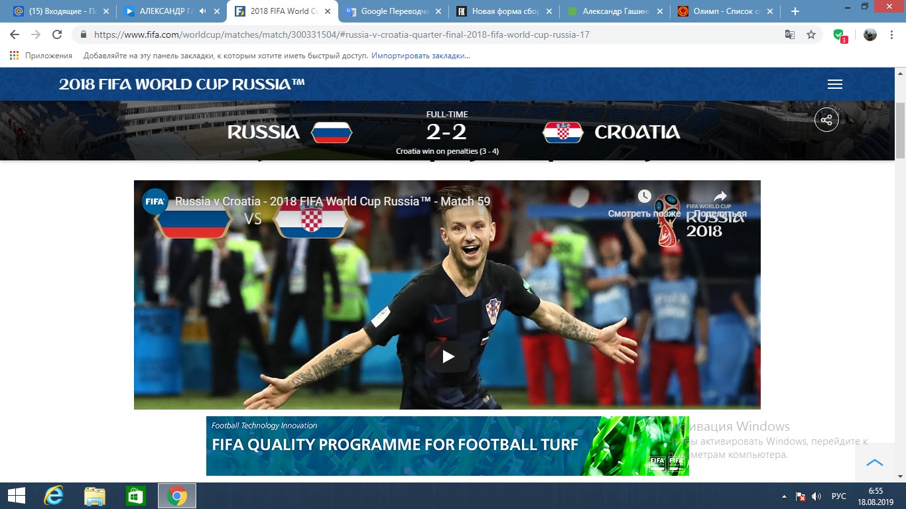This screenshot has height=509, width=906.
Task: Go back to the previous page
Action: [15, 34]
